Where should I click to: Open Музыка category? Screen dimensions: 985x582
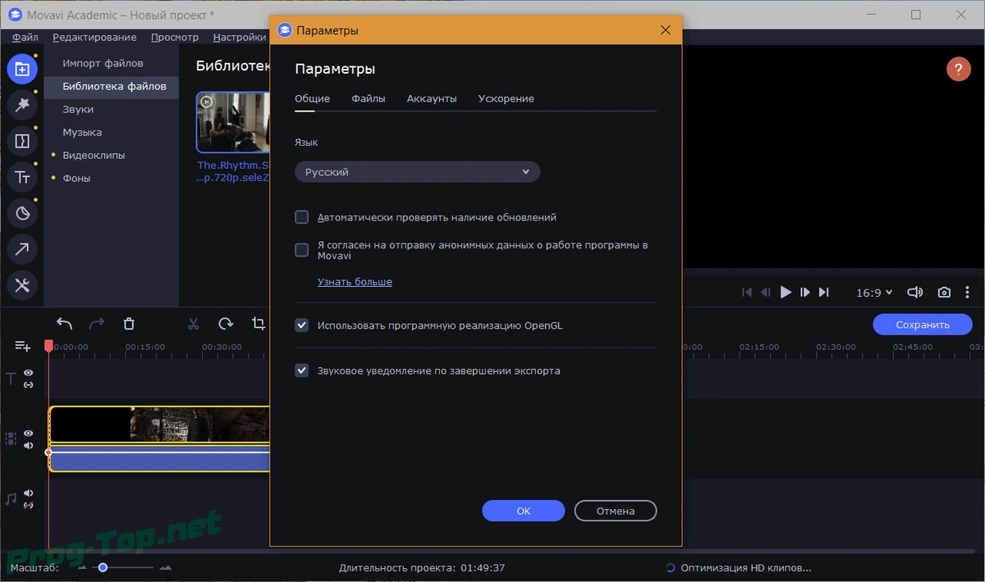tap(82, 132)
